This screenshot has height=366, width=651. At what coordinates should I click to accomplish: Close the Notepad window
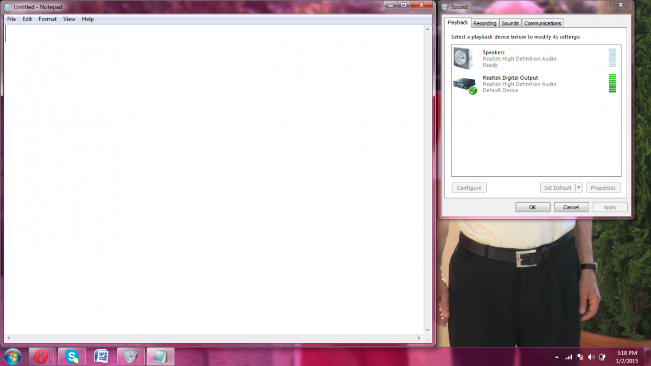click(x=422, y=5)
